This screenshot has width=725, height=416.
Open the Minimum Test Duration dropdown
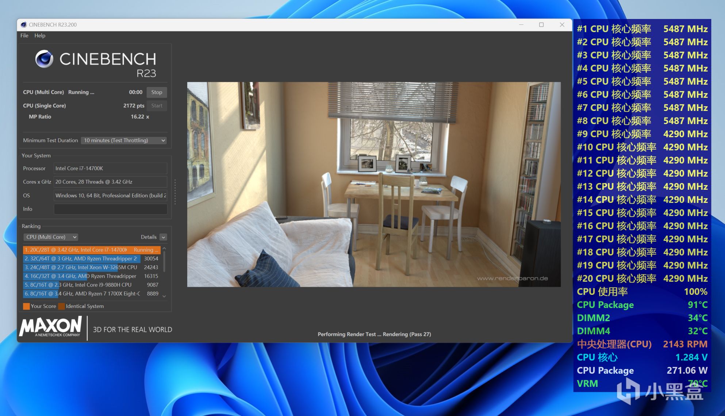[x=124, y=140]
